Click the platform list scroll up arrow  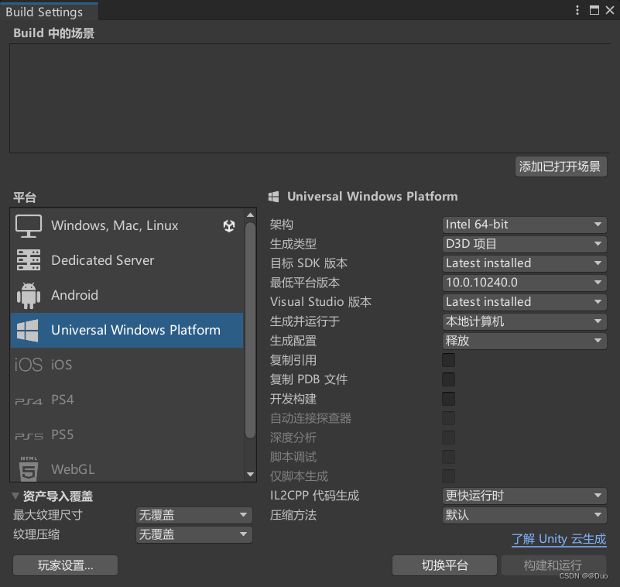(x=250, y=215)
